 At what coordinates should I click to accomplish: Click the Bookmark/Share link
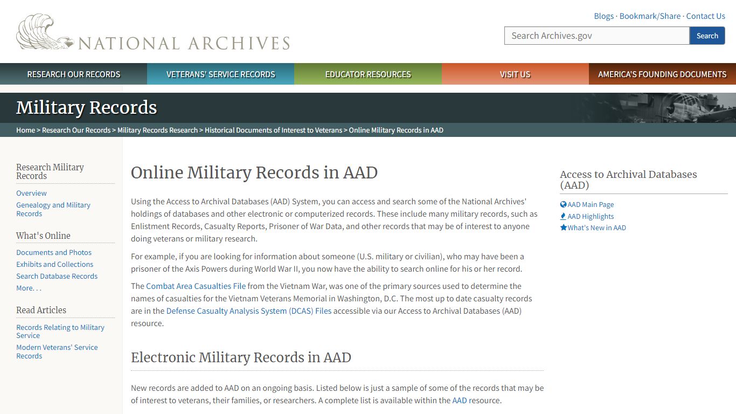pyautogui.click(x=650, y=16)
